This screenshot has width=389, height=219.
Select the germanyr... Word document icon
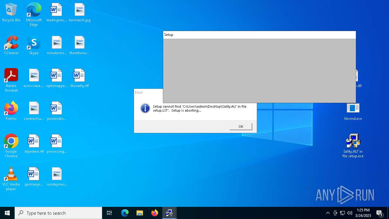click(x=34, y=177)
